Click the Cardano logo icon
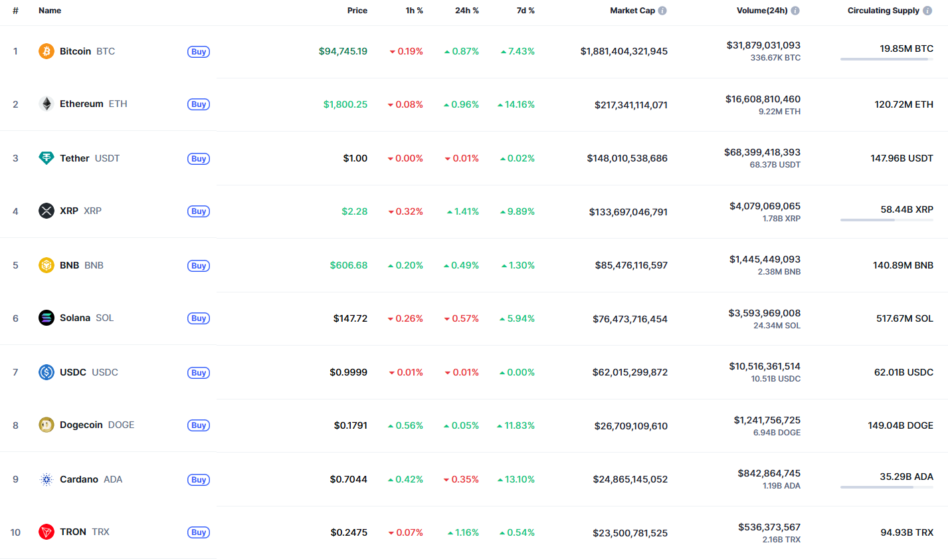This screenshot has width=948, height=559. coord(47,479)
